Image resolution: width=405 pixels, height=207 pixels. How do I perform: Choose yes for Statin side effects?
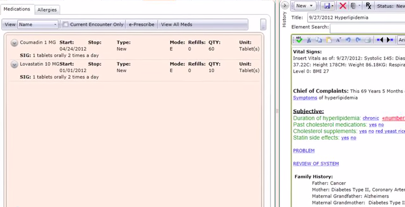pyautogui.click(x=345, y=138)
